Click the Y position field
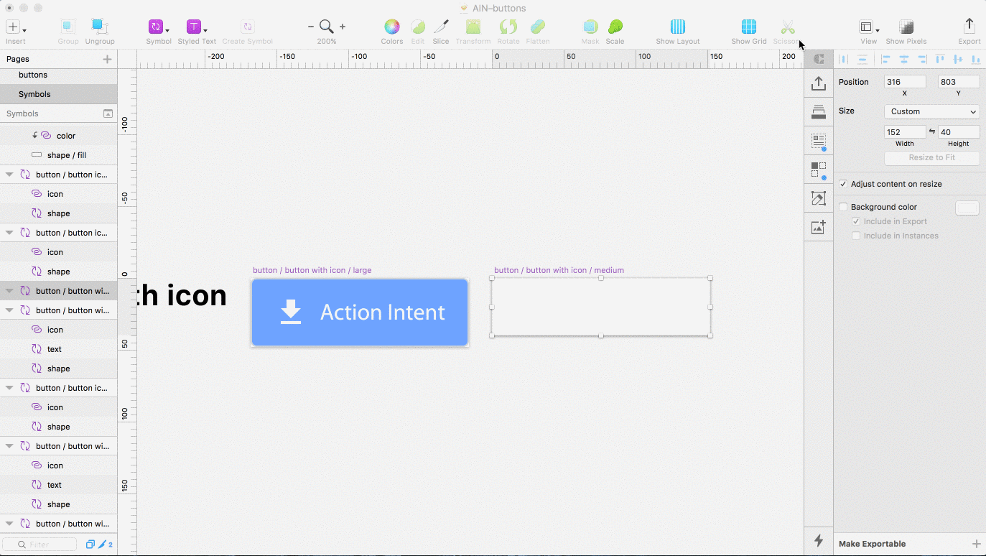Viewport: 986px width, 556px height. pyautogui.click(x=959, y=82)
